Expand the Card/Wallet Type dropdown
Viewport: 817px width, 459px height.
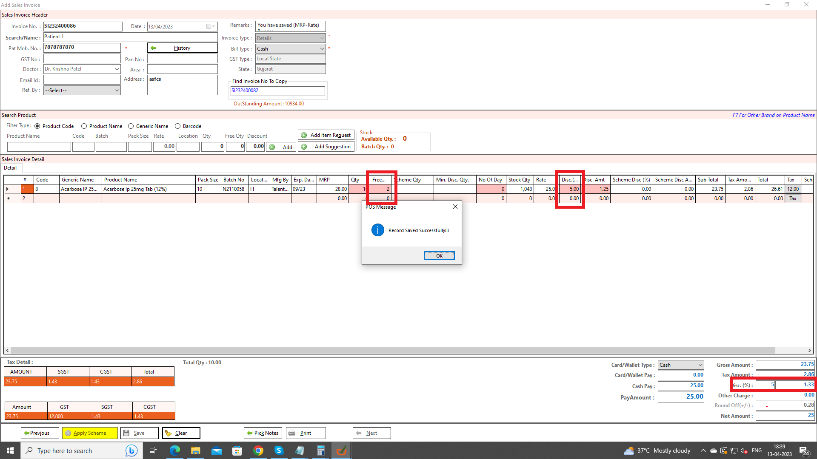tap(700, 365)
